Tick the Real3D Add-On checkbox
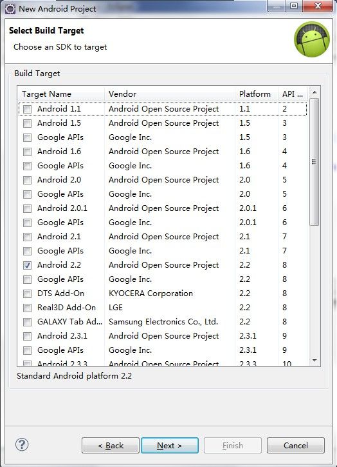The width and height of the screenshot is (337, 467). click(27, 308)
